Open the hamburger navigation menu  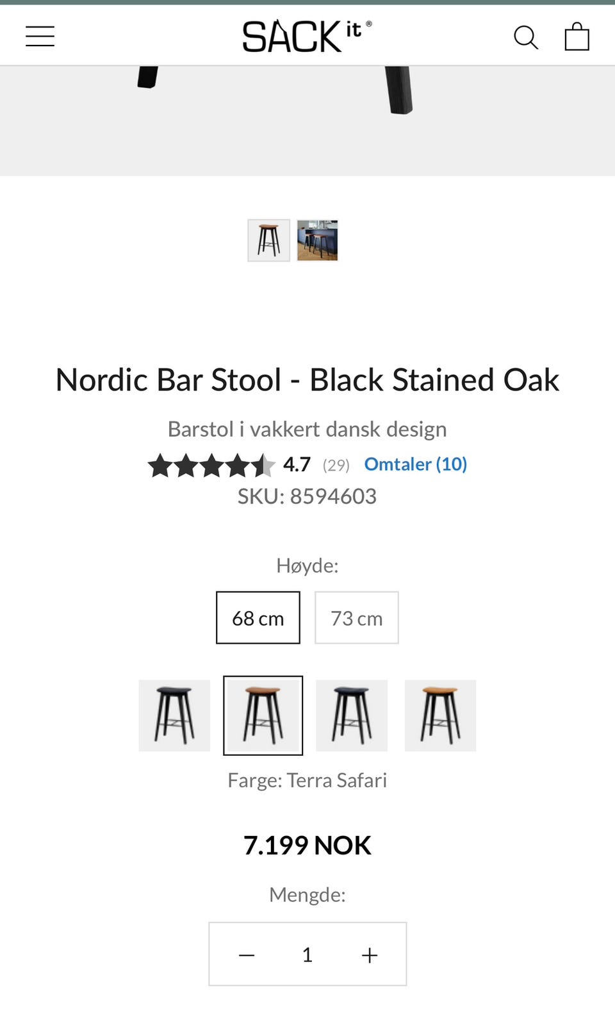click(40, 37)
